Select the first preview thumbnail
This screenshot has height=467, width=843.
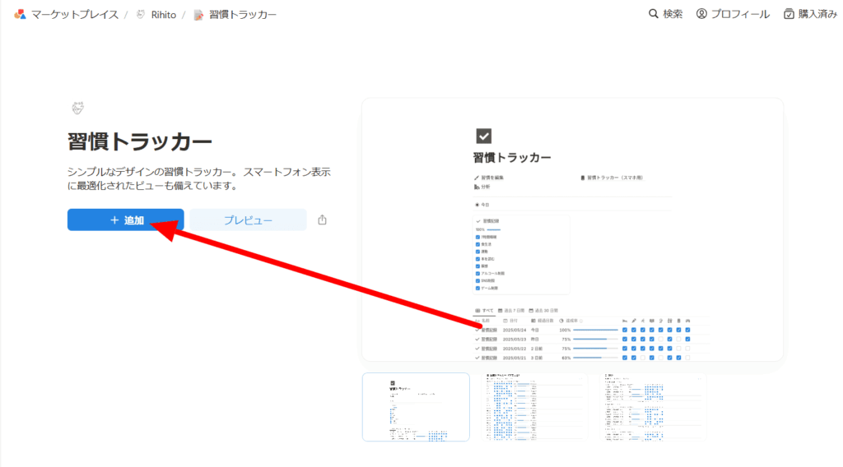(x=416, y=407)
